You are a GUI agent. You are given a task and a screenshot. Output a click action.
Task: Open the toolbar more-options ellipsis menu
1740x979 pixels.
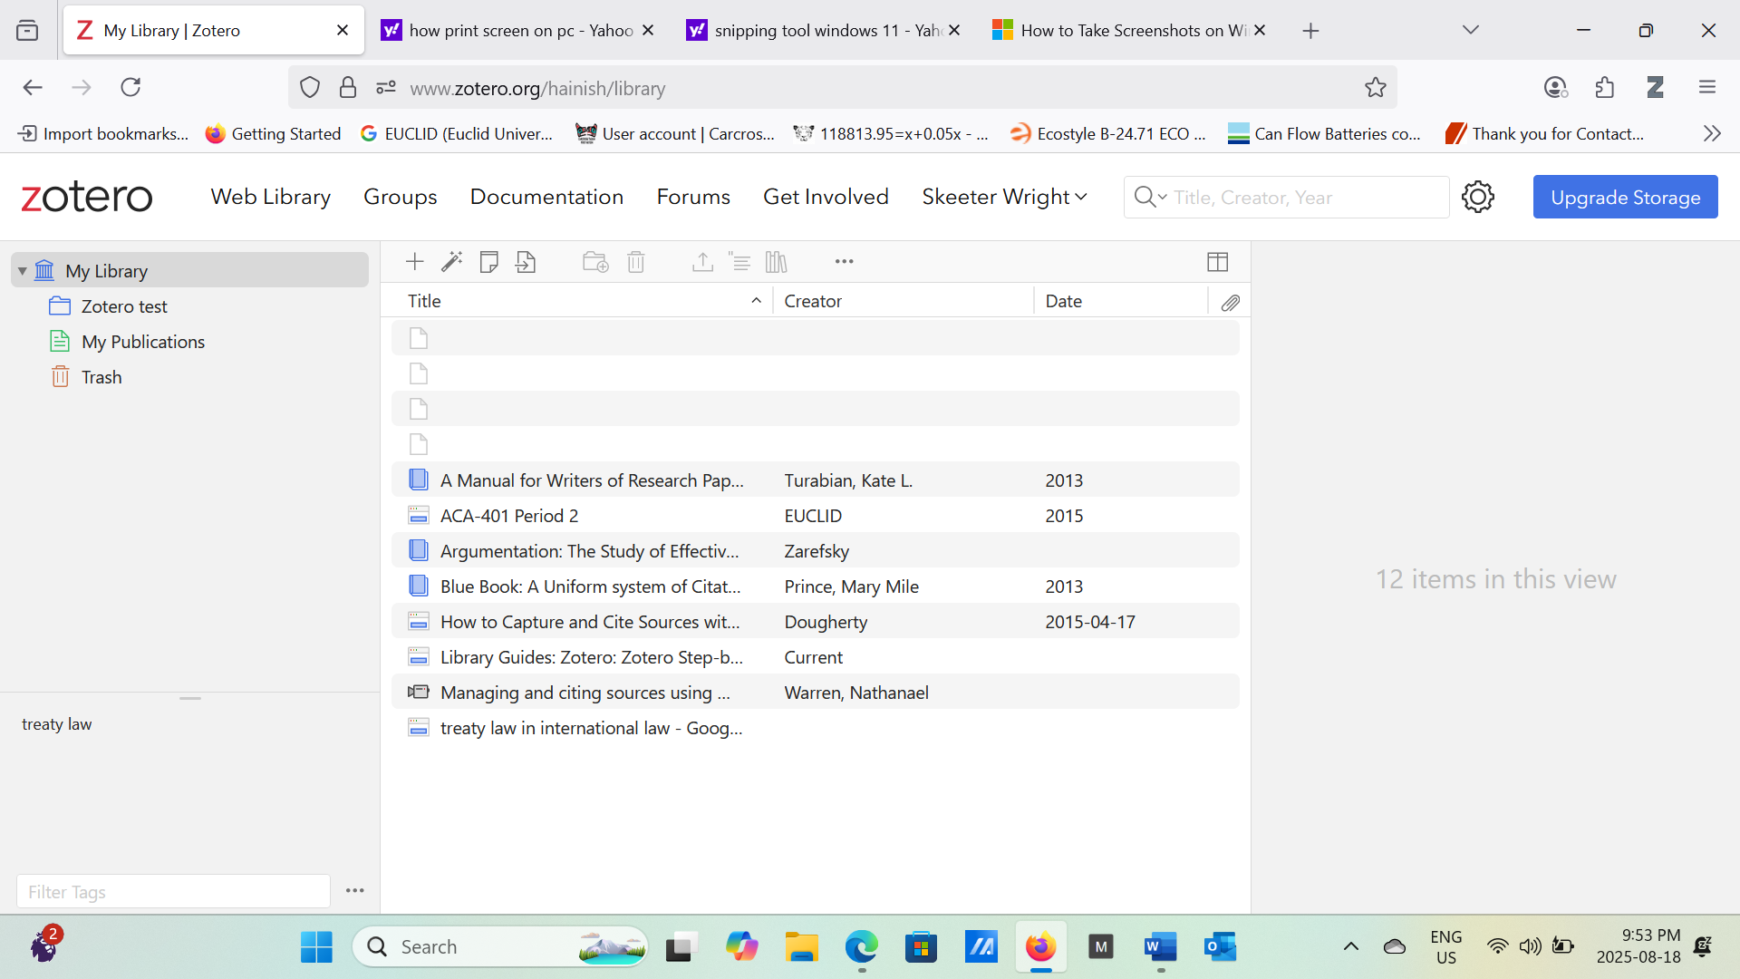(844, 262)
